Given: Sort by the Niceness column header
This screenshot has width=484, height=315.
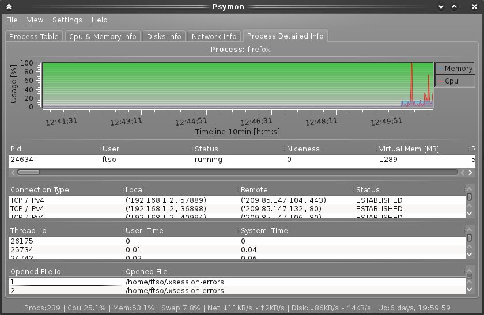Looking at the screenshot, I should click(x=330, y=149).
